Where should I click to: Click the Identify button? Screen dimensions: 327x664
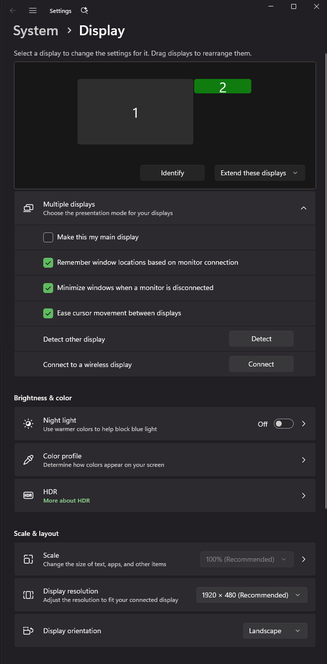point(172,173)
